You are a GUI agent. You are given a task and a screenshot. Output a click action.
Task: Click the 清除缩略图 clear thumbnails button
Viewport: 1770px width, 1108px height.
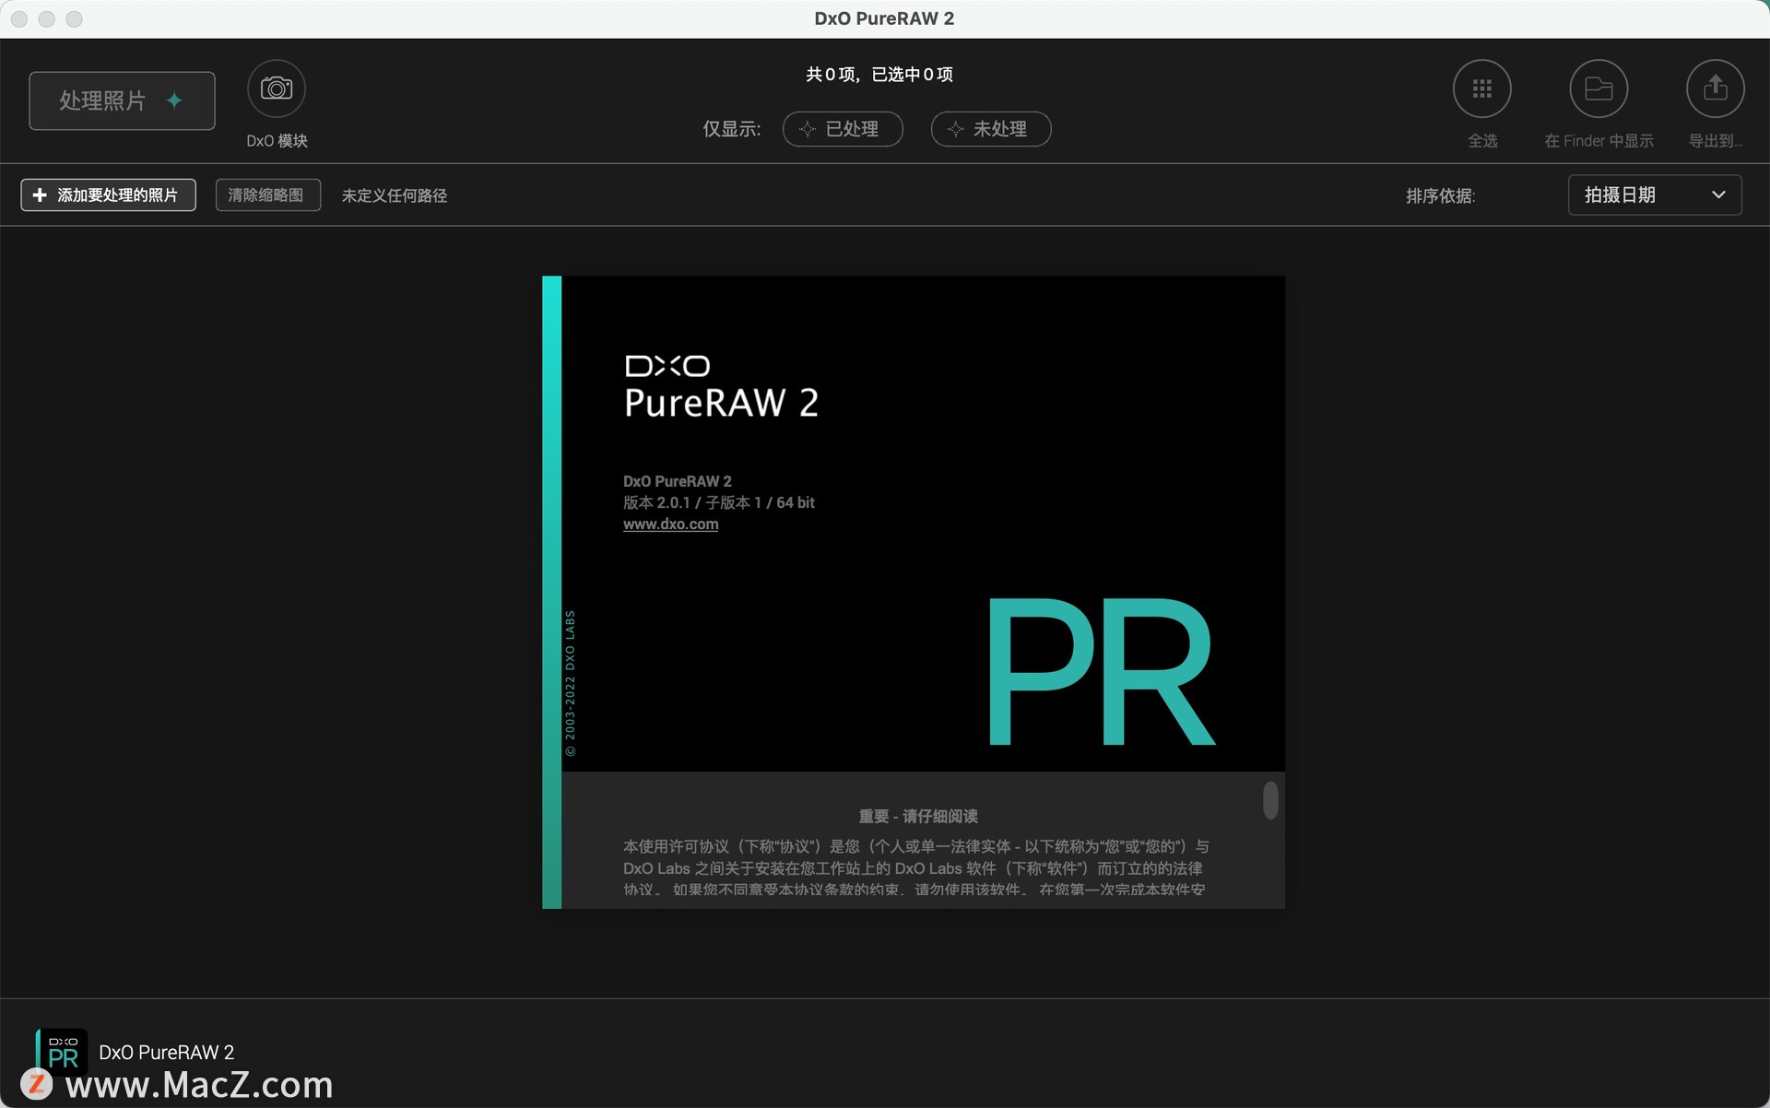click(268, 195)
